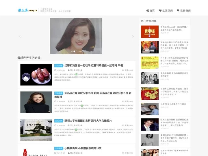Open sidebar article 范冰冰 许家印

[x=174, y=152]
